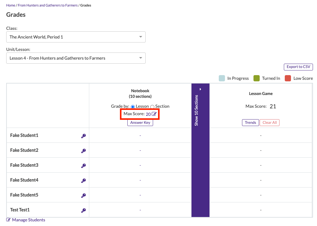Clear all Lesson Game scores
The image size is (317, 226).
(x=269, y=122)
